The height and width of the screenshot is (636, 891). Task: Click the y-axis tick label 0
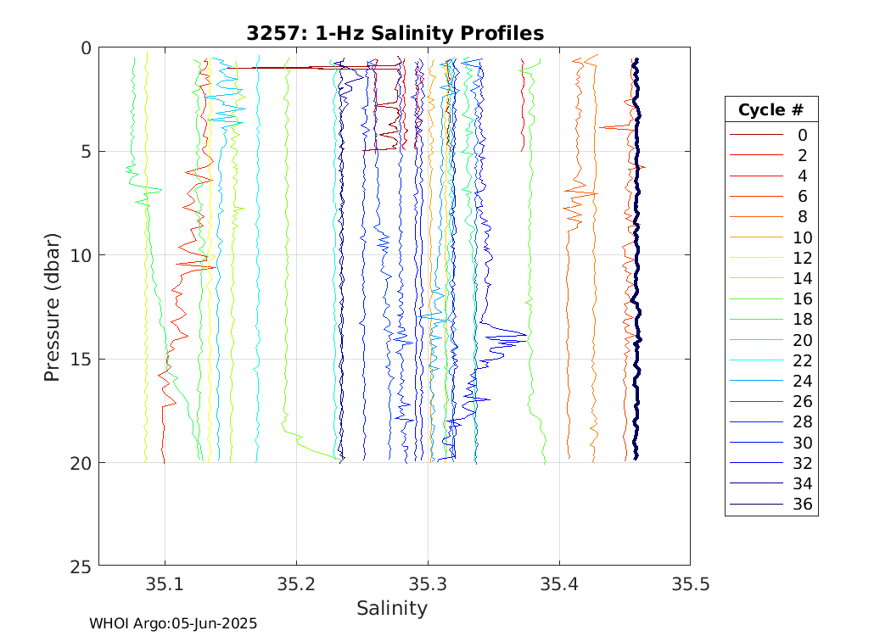(86, 48)
